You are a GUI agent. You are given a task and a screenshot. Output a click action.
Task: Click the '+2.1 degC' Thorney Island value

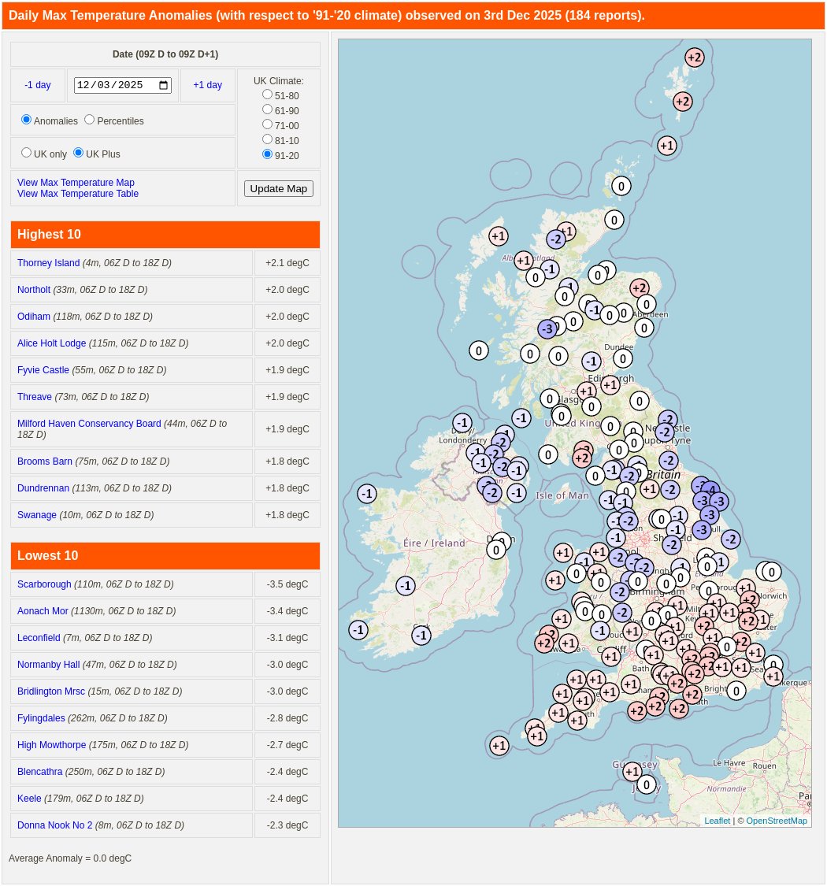coord(287,263)
